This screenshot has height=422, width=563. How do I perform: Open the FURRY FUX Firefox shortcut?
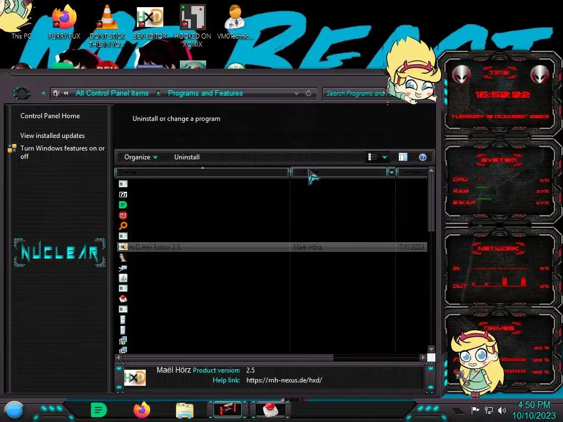pyautogui.click(x=64, y=21)
